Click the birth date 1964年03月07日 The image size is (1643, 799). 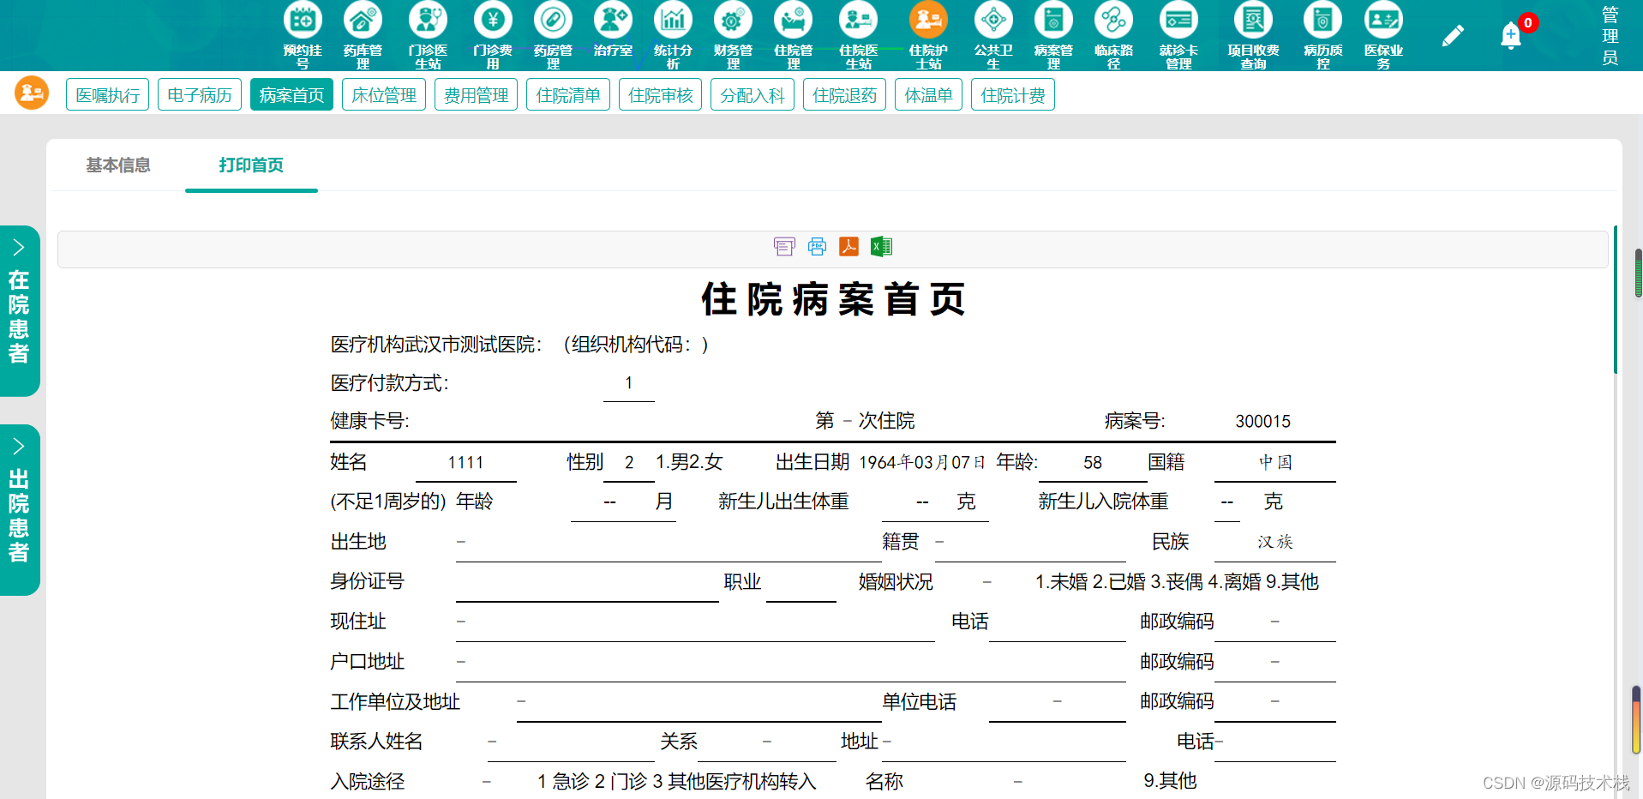click(922, 462)
